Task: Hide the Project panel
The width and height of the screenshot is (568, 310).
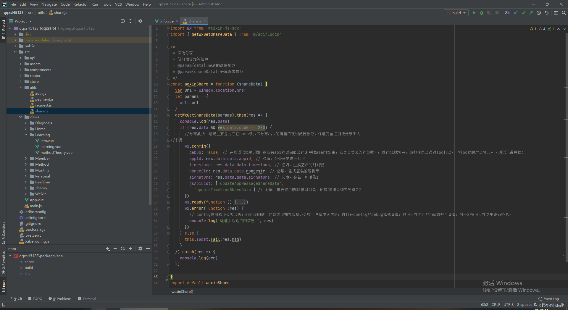Action: coord(148,21)
